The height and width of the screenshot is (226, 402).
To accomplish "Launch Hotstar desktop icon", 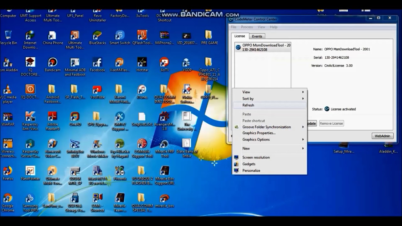I will [x=142, y=65].
